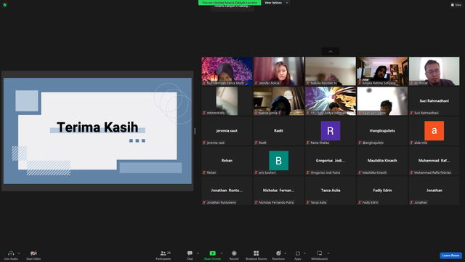465x262 pixels.
Task: Click the divider handle beside shared screen
Action: point(195,131)
